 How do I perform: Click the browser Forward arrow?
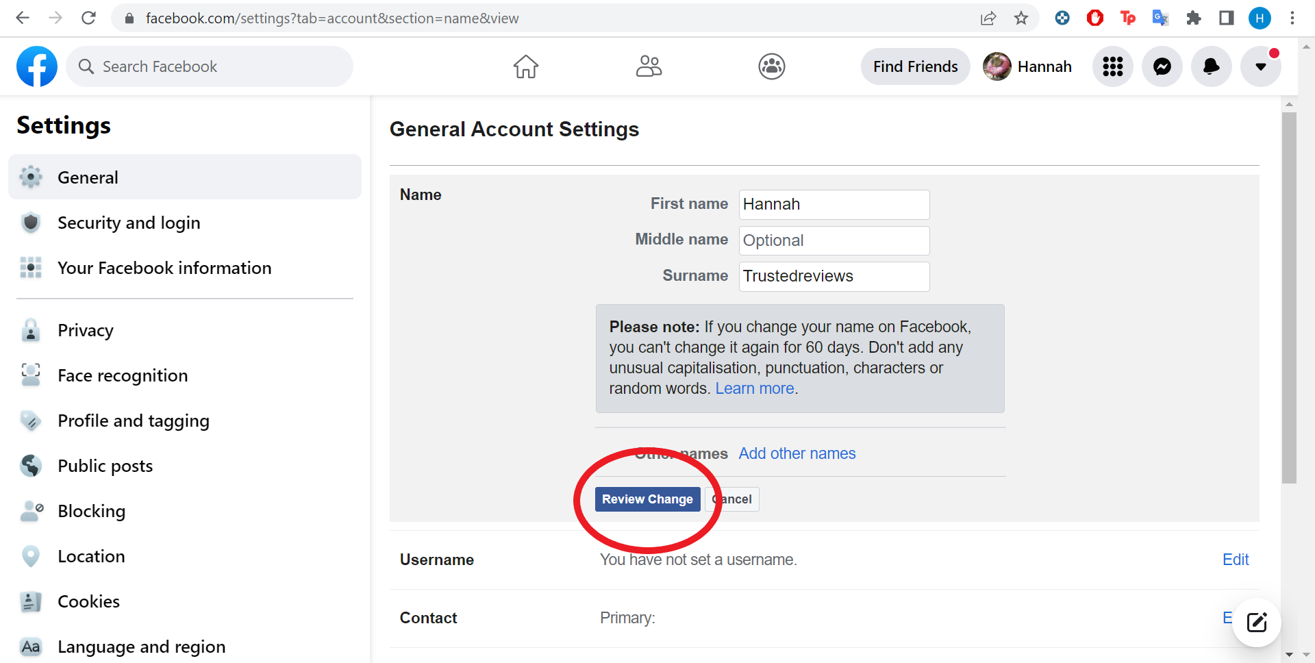(55, 18)
